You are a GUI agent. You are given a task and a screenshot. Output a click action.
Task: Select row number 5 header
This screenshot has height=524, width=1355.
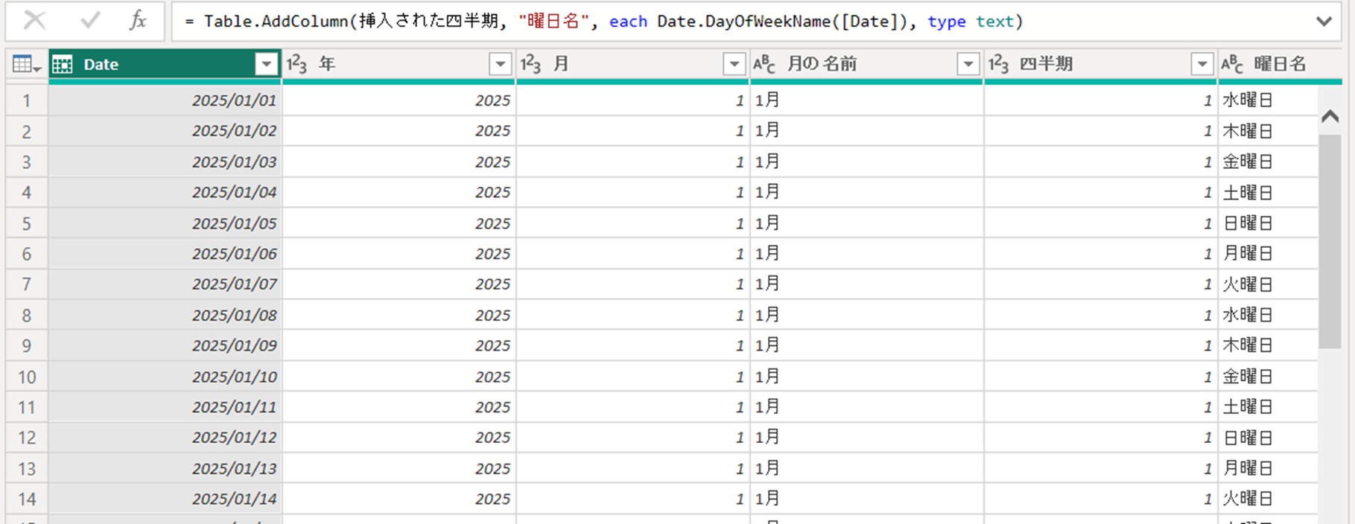[27, 223]
